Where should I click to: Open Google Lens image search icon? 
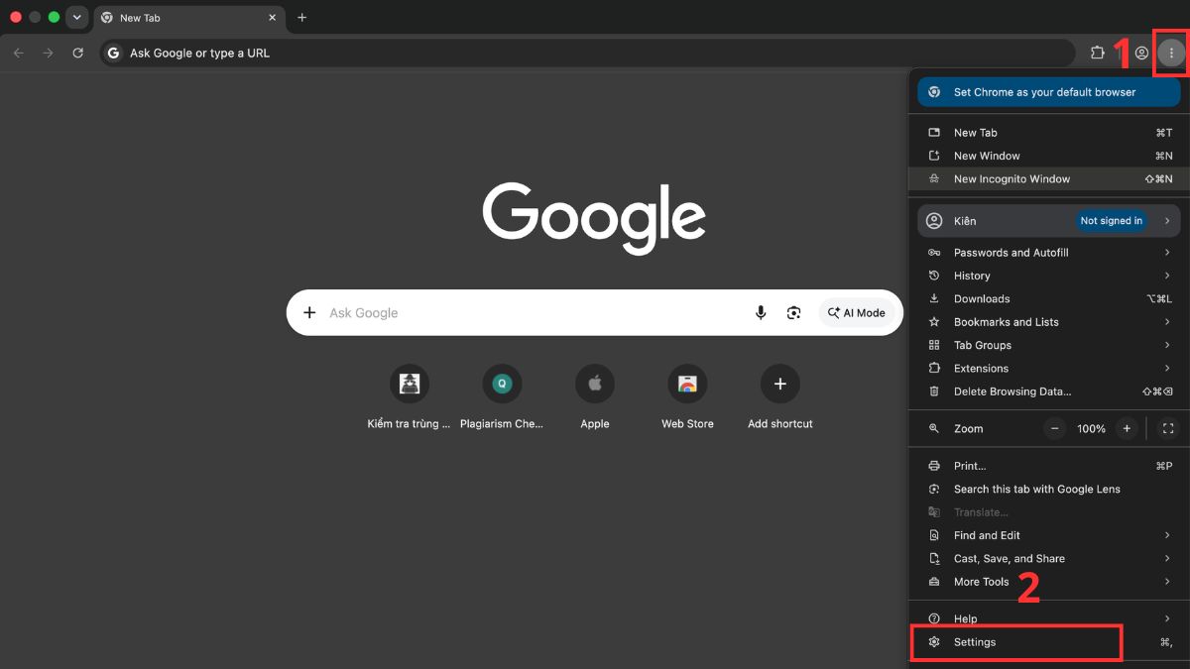(x=793, y=312)
